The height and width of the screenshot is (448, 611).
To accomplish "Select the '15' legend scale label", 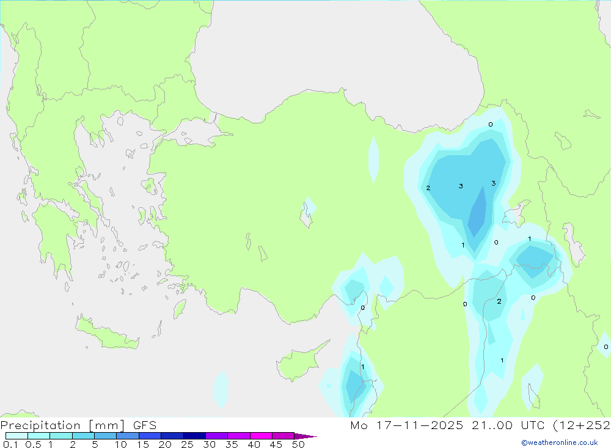I will [143, 444].
